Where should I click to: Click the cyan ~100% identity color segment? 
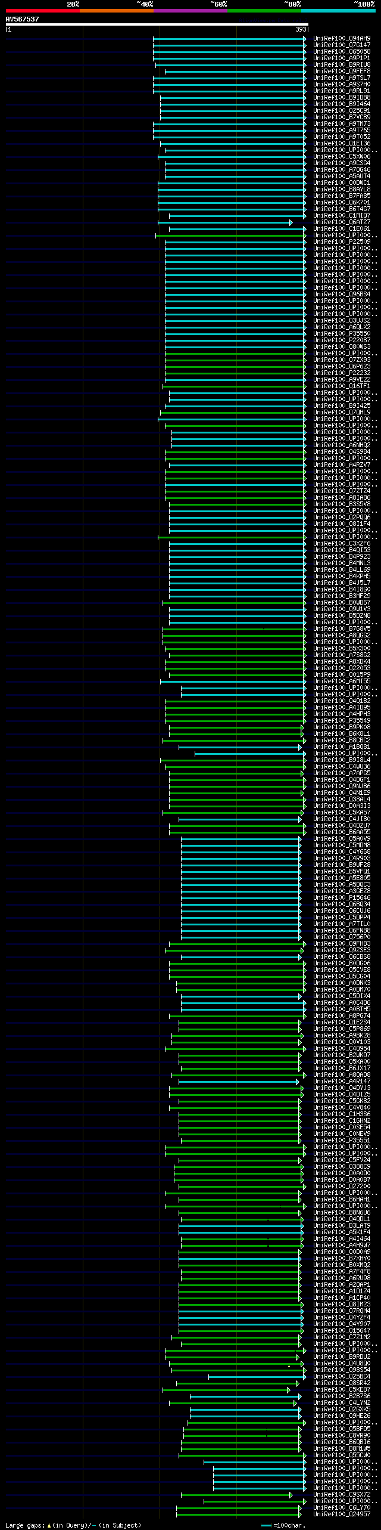click(338, 11)
